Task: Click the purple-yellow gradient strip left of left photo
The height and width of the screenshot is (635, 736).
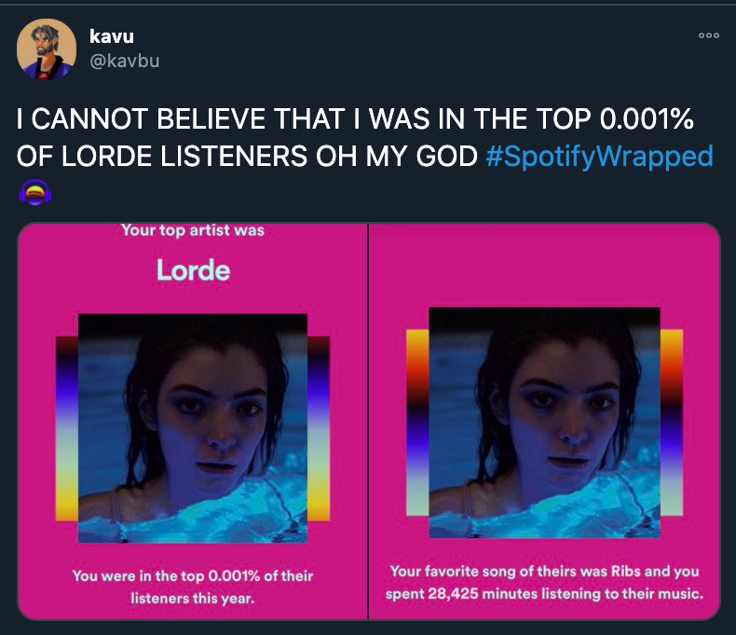Action: coord(67,428)
